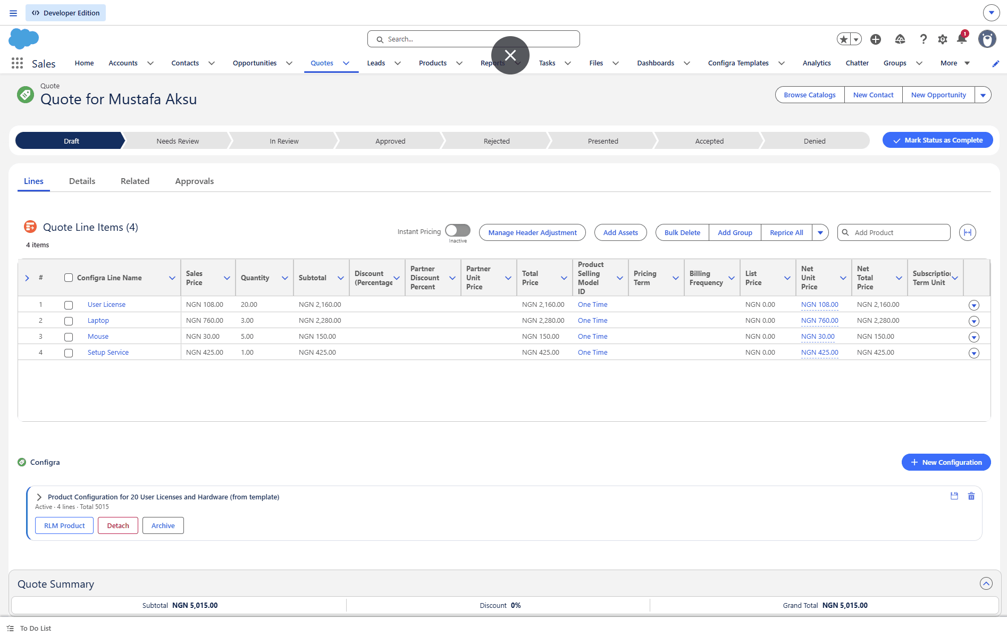
Task: Open the More navigation menu
Action: click(x=955, y=63)
